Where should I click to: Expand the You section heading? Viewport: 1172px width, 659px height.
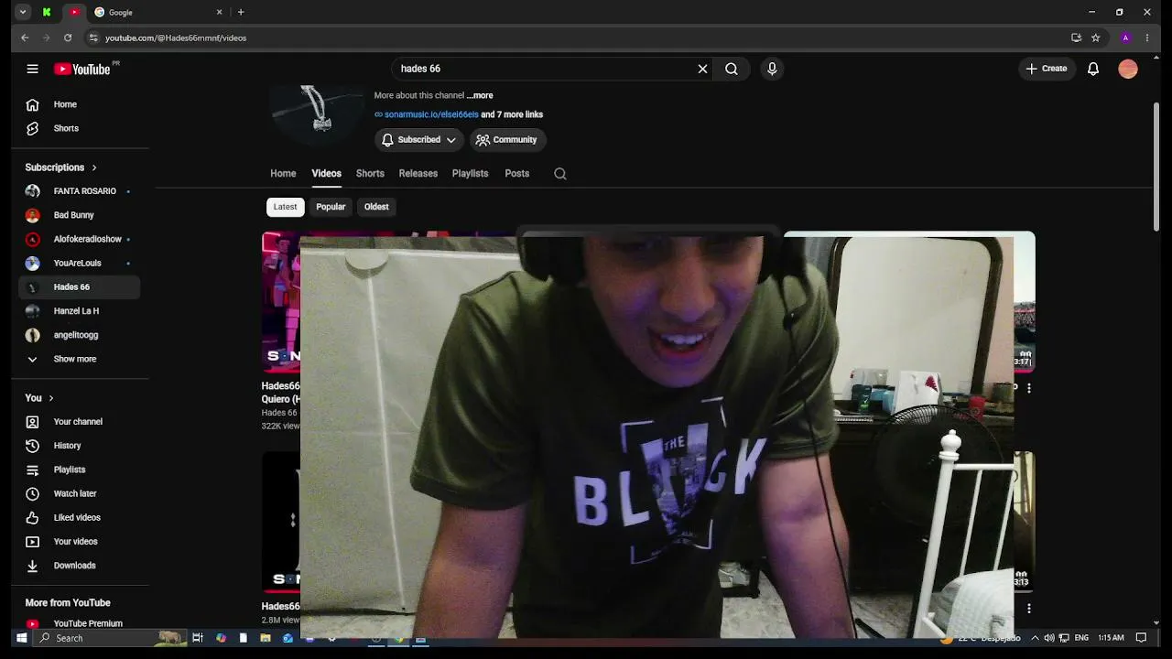pyautogui.click(x=39, y=398)
